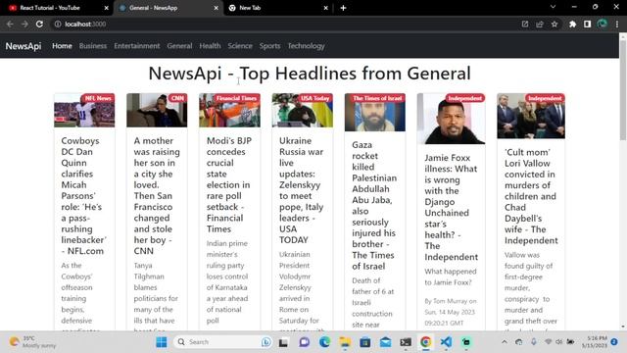Open the Terminal from the taskbar
Viewport: 627px width, 353px height.
point(406,342)
